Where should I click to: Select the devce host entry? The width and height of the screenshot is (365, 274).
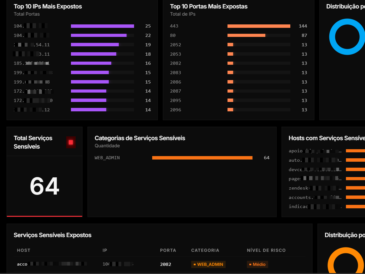click(315, 170)
